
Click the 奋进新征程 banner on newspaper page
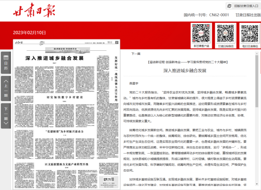pos(67,50)
